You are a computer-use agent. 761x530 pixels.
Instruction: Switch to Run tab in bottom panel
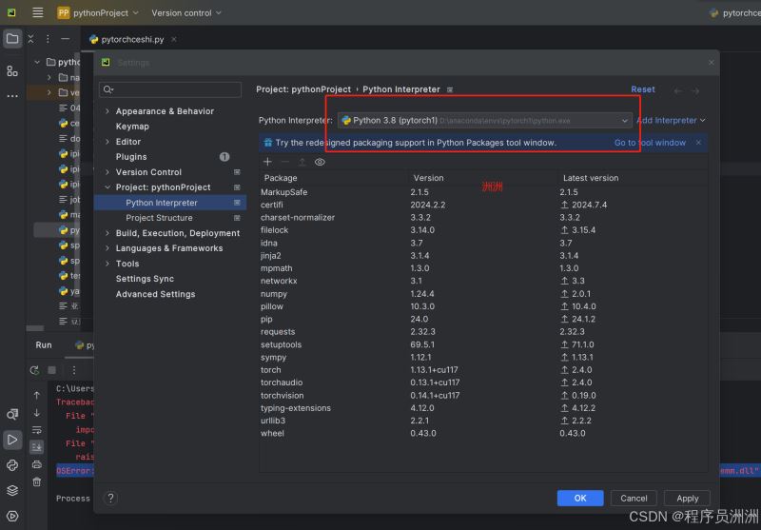click(x=44, y=345)
